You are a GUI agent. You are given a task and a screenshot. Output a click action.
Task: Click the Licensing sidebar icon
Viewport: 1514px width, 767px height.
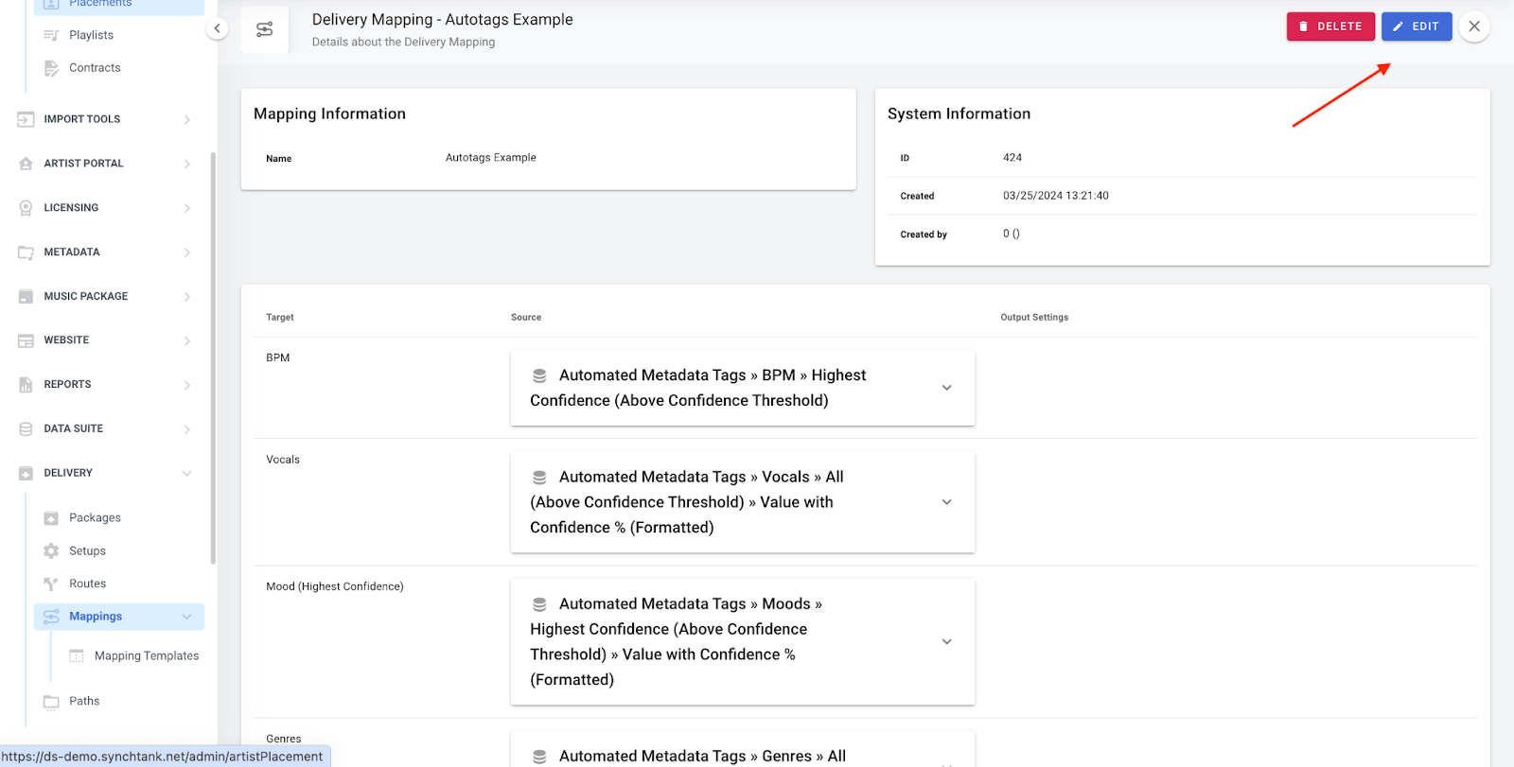click(26, 208)
